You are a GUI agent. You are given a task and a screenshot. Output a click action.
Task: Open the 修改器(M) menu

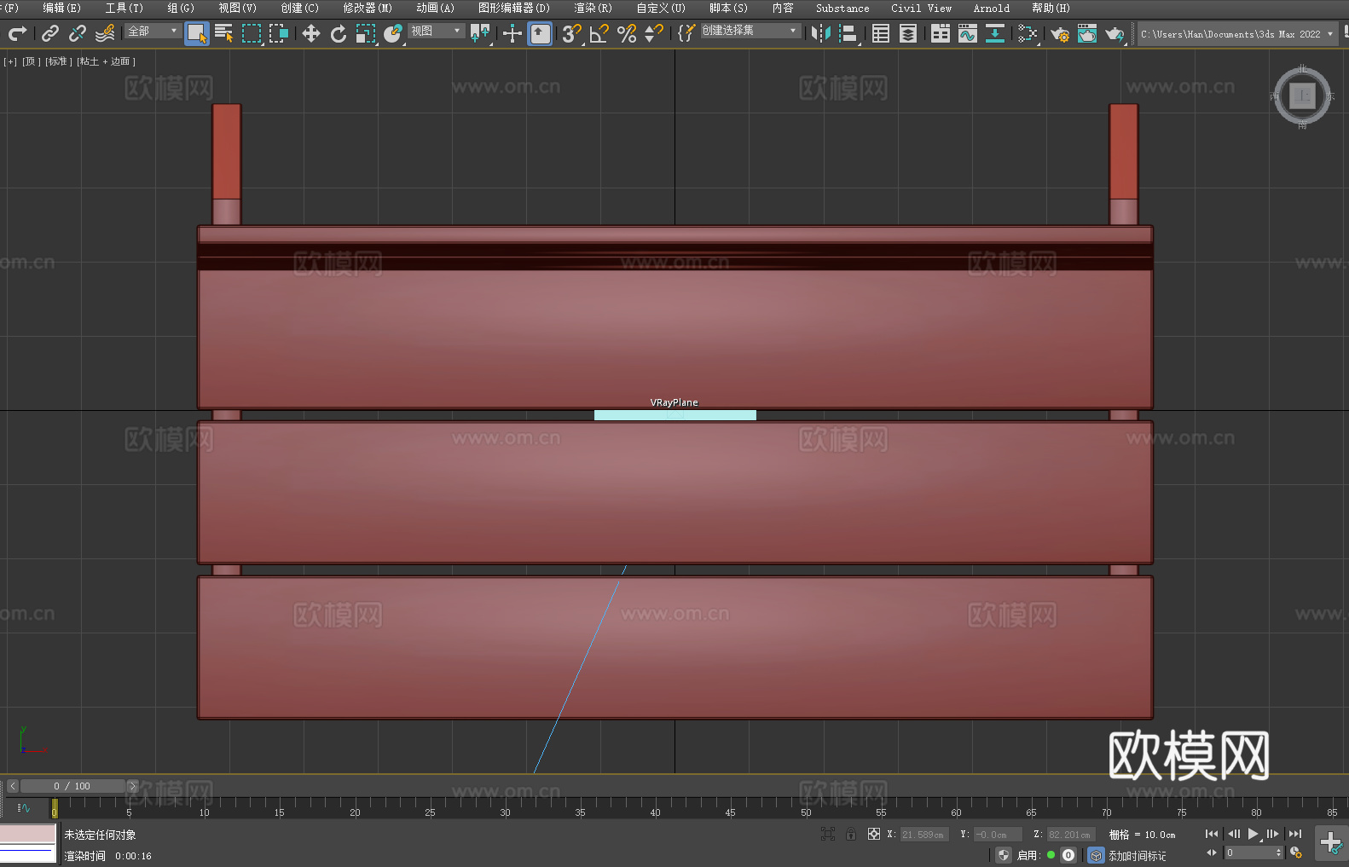click(x=368, y=8)
